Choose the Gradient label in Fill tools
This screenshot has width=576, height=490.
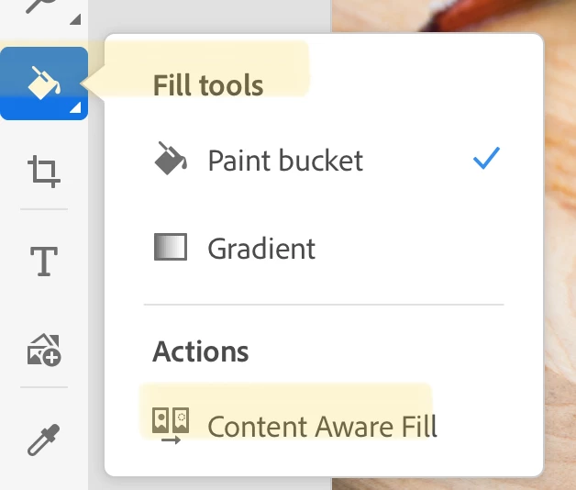click(261, 249)
